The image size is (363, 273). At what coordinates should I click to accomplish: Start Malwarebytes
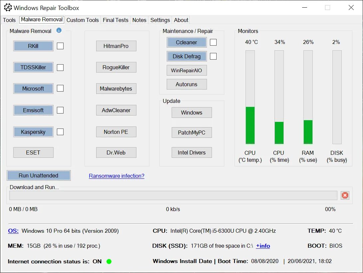pyautogui.click(x=116, y=89)
